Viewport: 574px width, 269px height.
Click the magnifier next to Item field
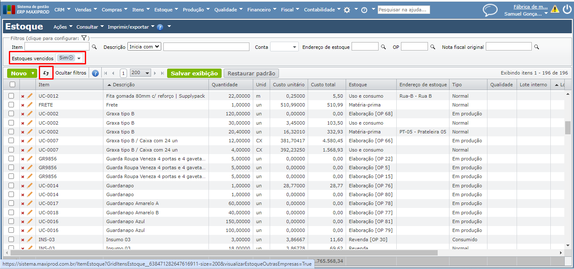point(95,47)
